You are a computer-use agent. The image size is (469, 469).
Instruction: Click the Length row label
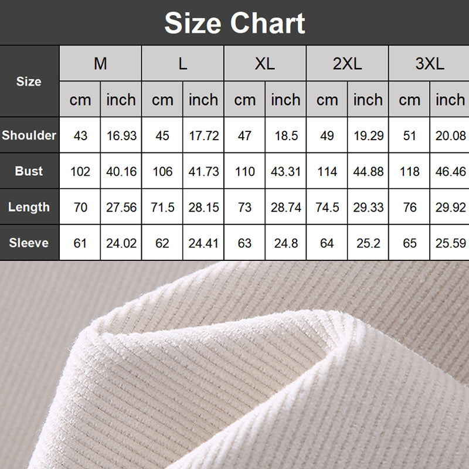click(29, 207)
